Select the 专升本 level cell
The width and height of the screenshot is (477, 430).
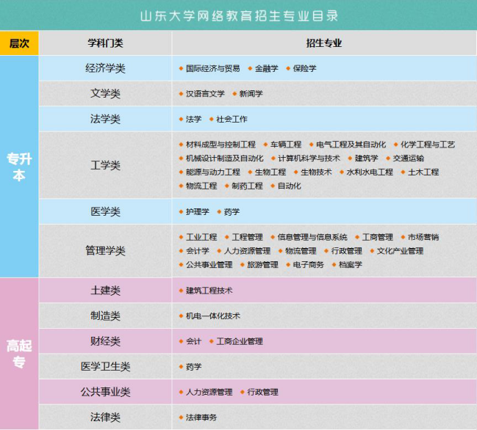pos(19,167)
